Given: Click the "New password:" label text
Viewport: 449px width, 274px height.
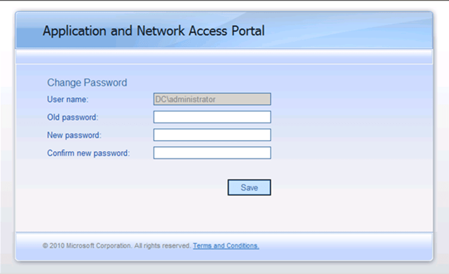Looking at the screenshot, I should coord(74,135).
